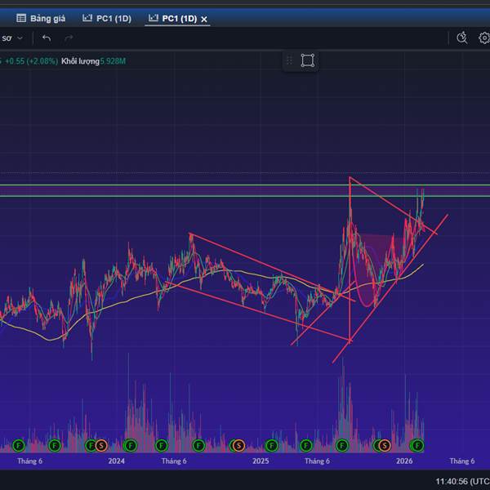Image resolution: width=490 pixels, height=490 pixels.
Task: Click the Khối lượng volume label
Action: click(x=80, y=61)
